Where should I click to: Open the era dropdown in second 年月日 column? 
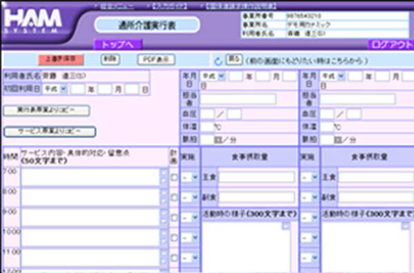point(333,76)
